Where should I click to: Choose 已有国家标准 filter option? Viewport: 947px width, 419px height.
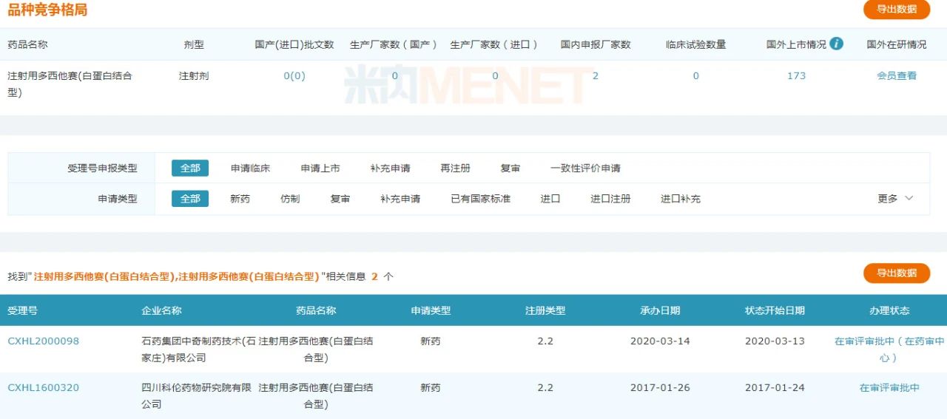click(x=480, y=199)
